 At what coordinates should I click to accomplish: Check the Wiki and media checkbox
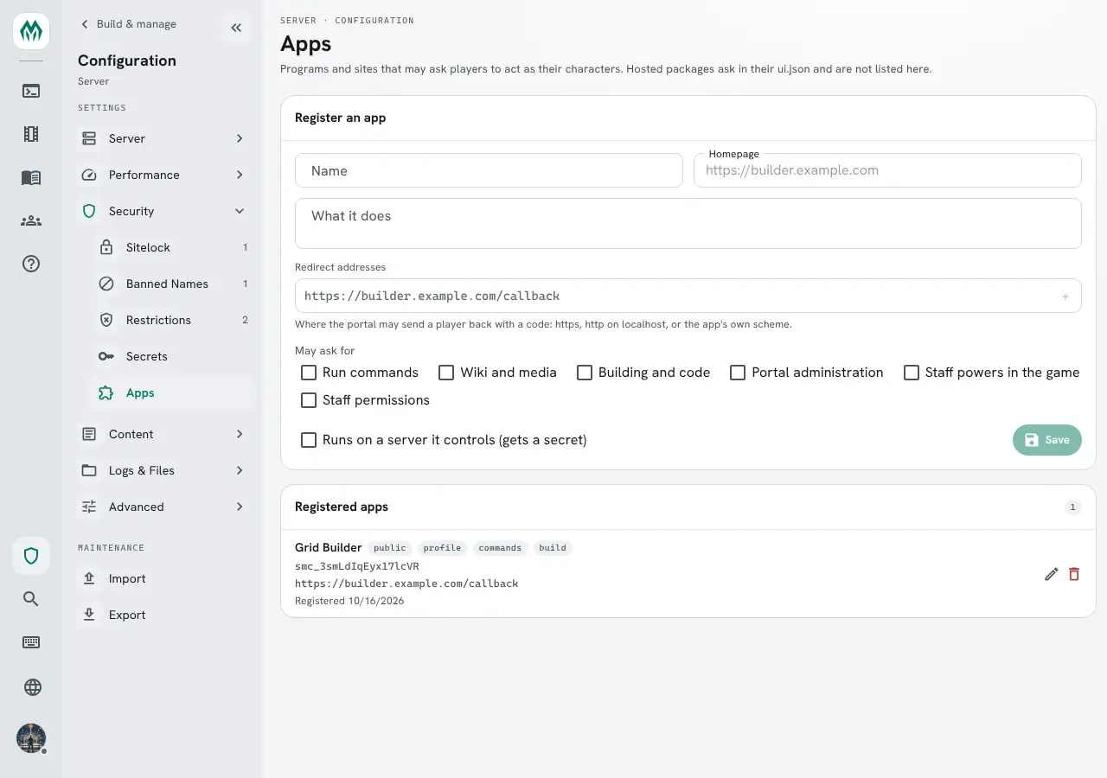tap(446, 373)
